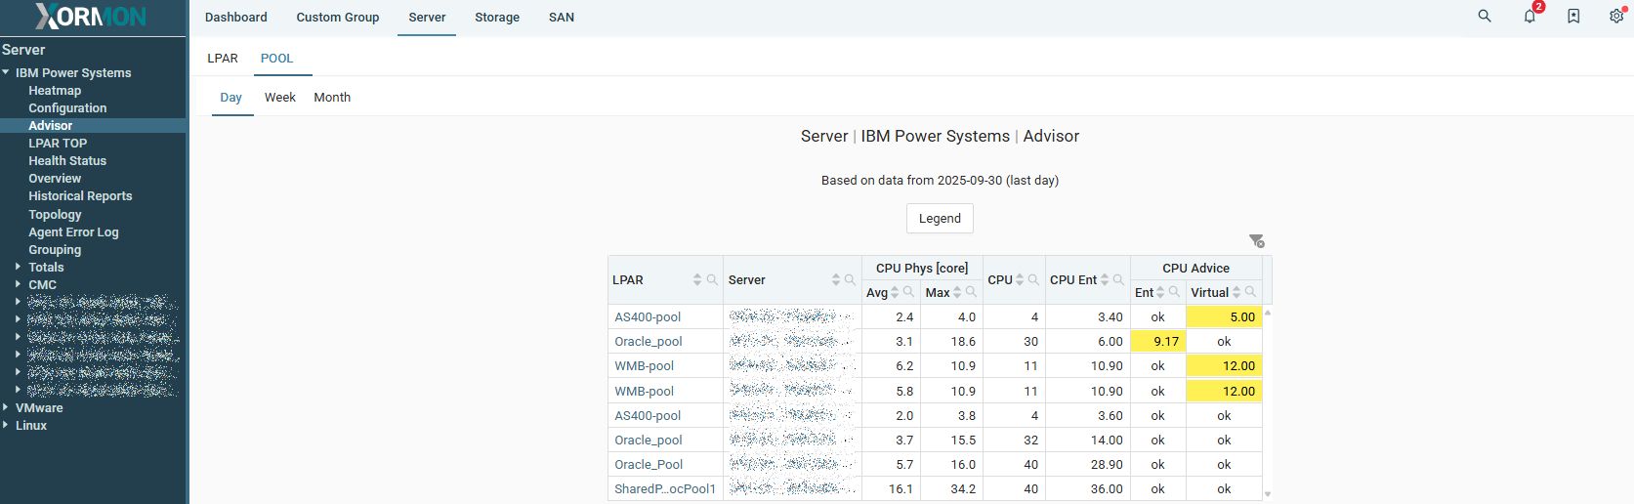Image resolution: width=1634 pixels, height=504 pixels.
Task: Click the search icon in Max column header
Action: (971, 292)
